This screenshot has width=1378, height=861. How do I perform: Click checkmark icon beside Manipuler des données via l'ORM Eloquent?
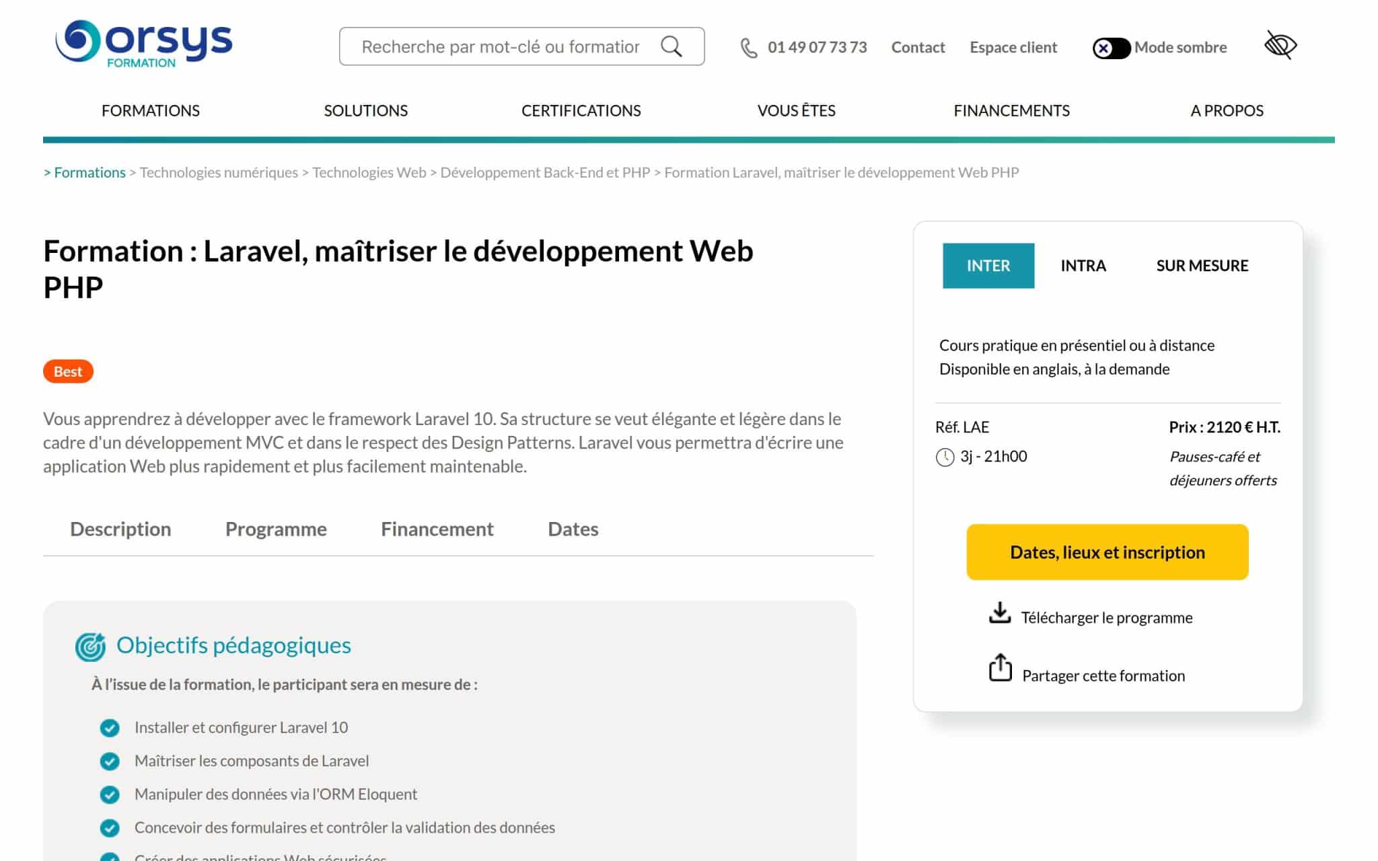click(x=110, y=795)
